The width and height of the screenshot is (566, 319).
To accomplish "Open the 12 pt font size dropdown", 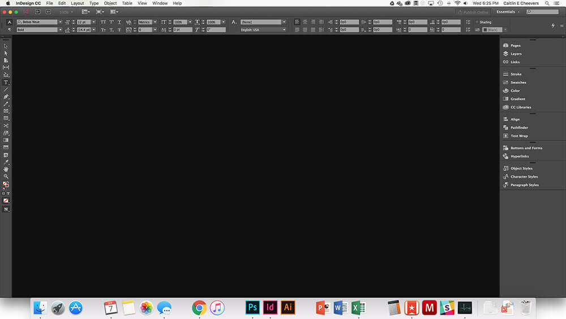I will point(93,22).
